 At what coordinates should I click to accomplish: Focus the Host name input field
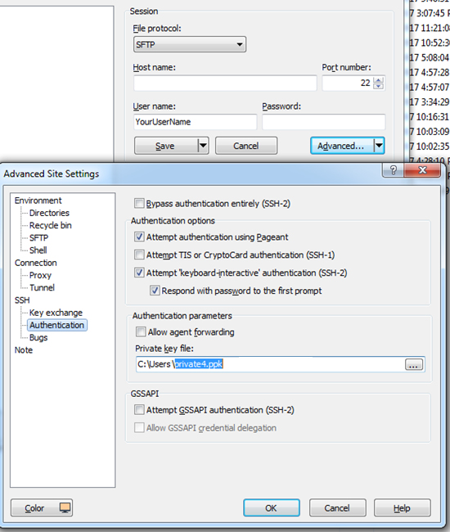point(225,83)
